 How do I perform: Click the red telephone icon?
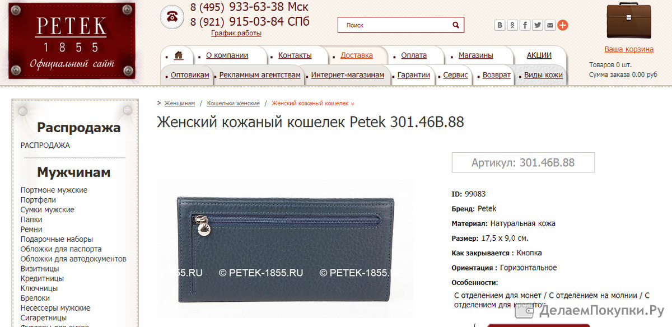[x=172, y=17]
